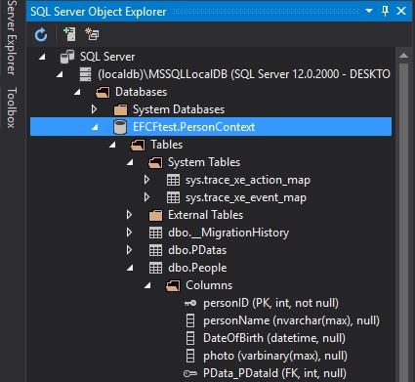The height and width of the screenshot is (382, 415).
Task: Click the photo column icon
Action: pos(190,356)
